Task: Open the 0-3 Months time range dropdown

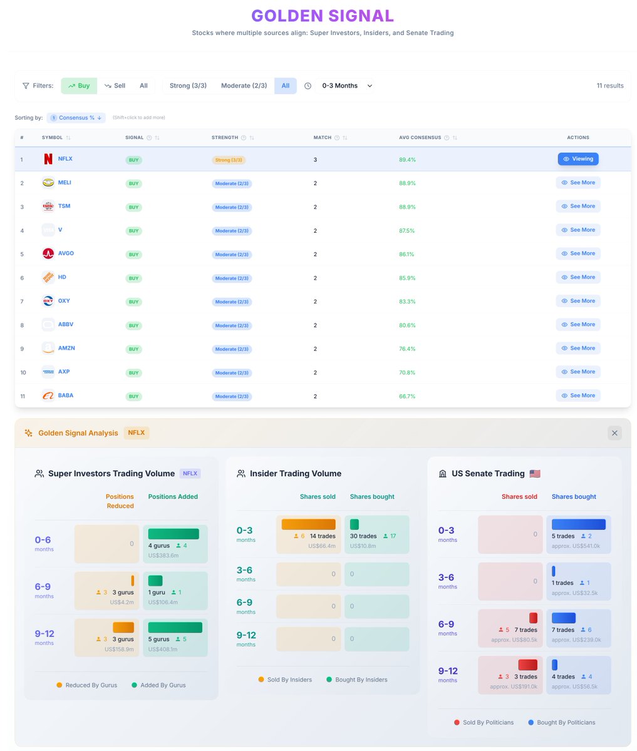Action: point(347,86)
